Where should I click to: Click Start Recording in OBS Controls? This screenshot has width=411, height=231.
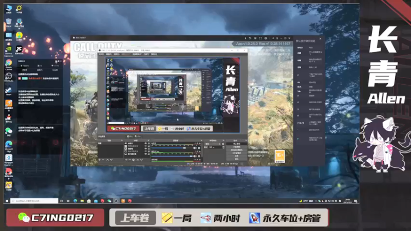237,147
